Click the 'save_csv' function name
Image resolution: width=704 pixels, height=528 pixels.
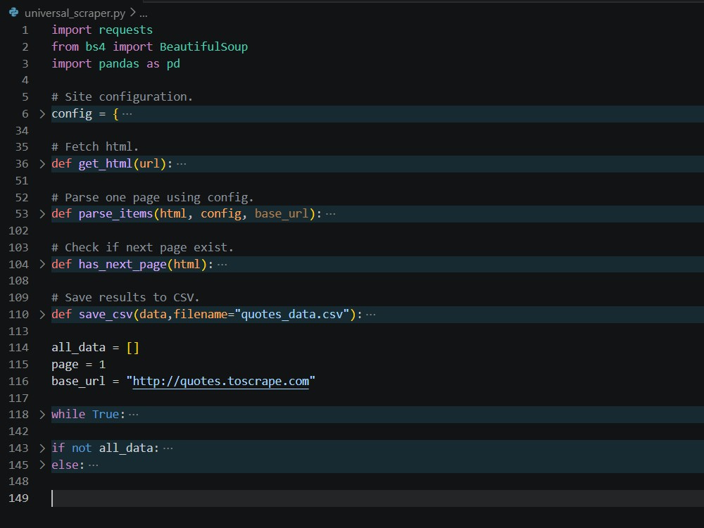tap(106, 314)
